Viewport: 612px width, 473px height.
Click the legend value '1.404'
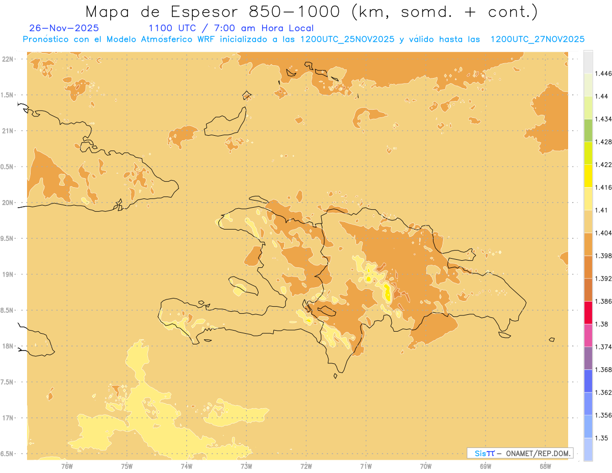coord(603,233)
